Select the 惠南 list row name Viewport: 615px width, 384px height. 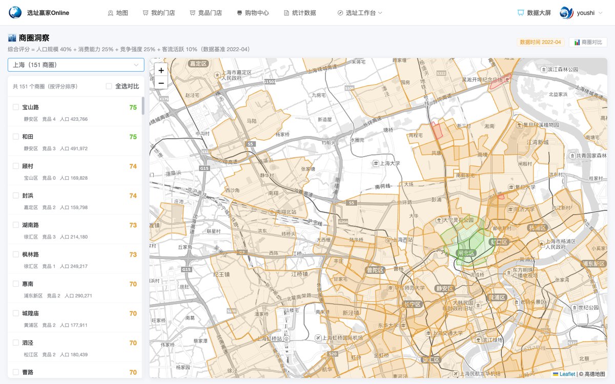[28, 284]
